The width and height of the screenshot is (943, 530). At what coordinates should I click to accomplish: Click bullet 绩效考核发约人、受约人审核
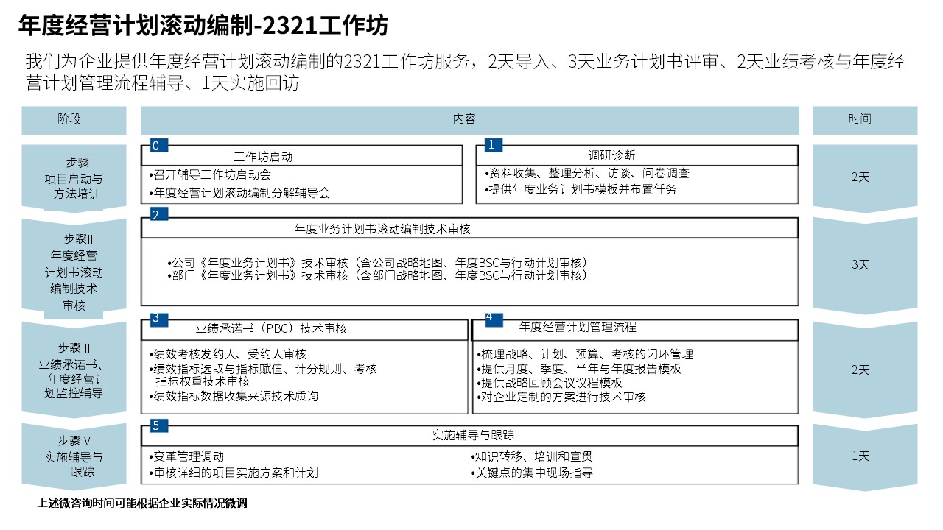coord(227,354)
